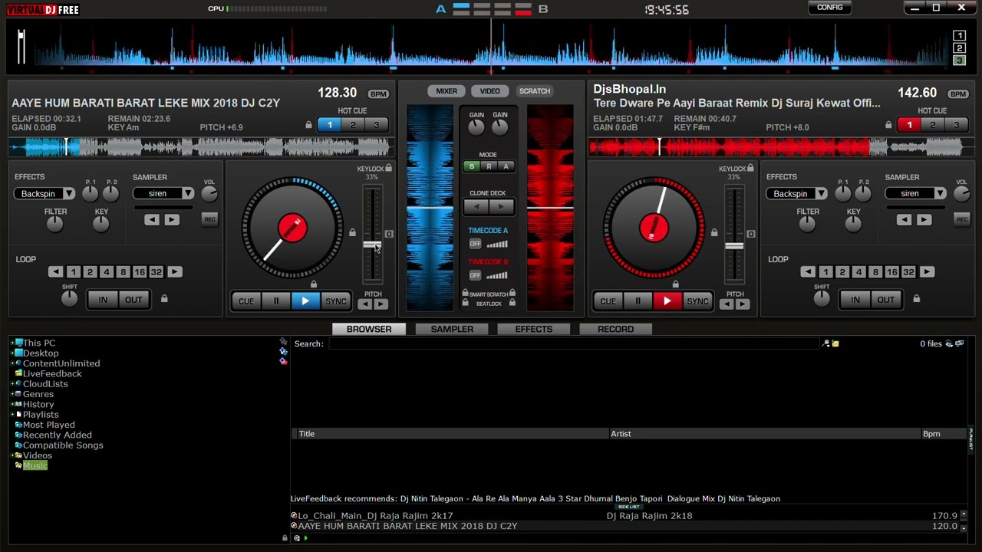The height and width of the screenshot is (552, 982).
Task: Set left deck loop length to 16
Action: tap(140, 272)
